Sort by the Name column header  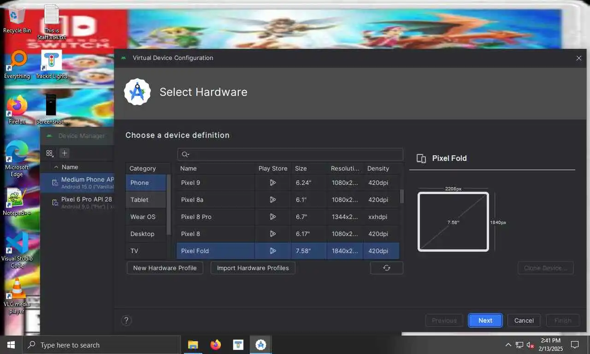tap(216, 168)
